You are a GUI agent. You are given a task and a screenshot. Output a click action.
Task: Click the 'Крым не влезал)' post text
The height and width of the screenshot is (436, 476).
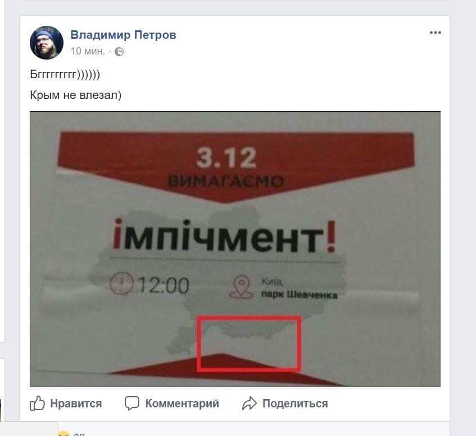[76, 95]
